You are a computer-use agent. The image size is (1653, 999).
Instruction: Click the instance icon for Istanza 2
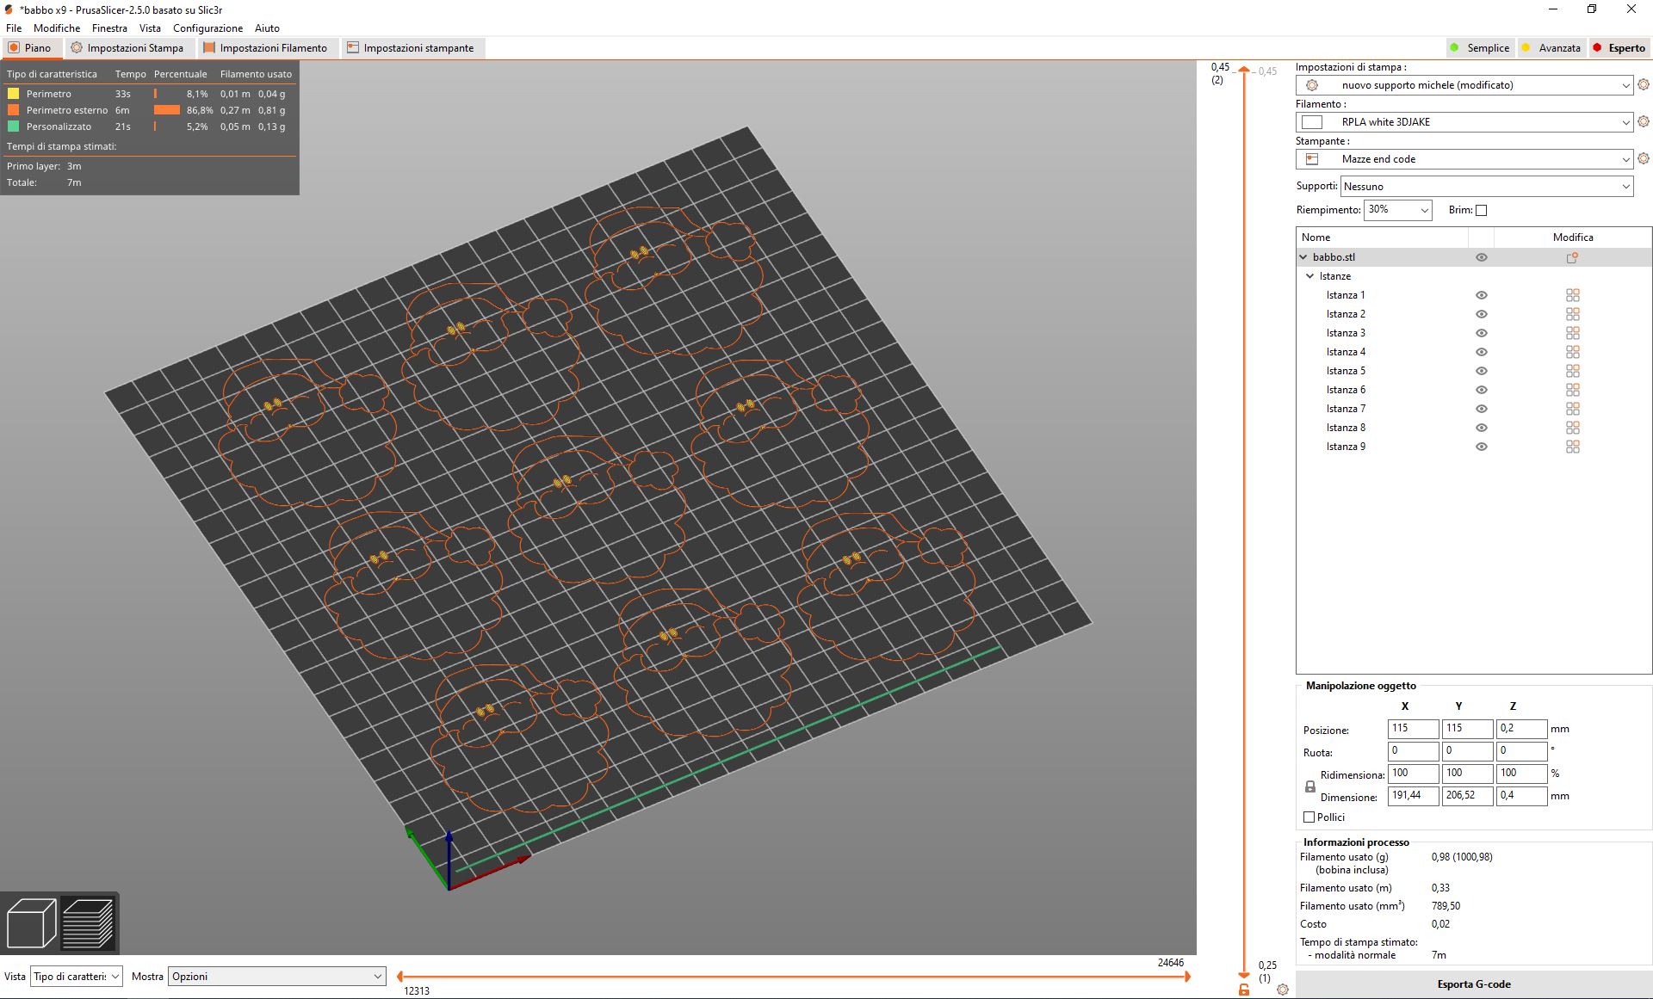coord(1572,314)
